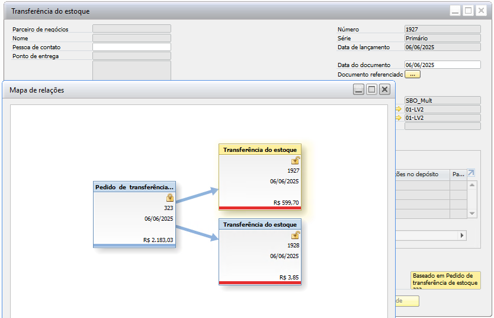Click document number 1928 in the node

point(293,245)
